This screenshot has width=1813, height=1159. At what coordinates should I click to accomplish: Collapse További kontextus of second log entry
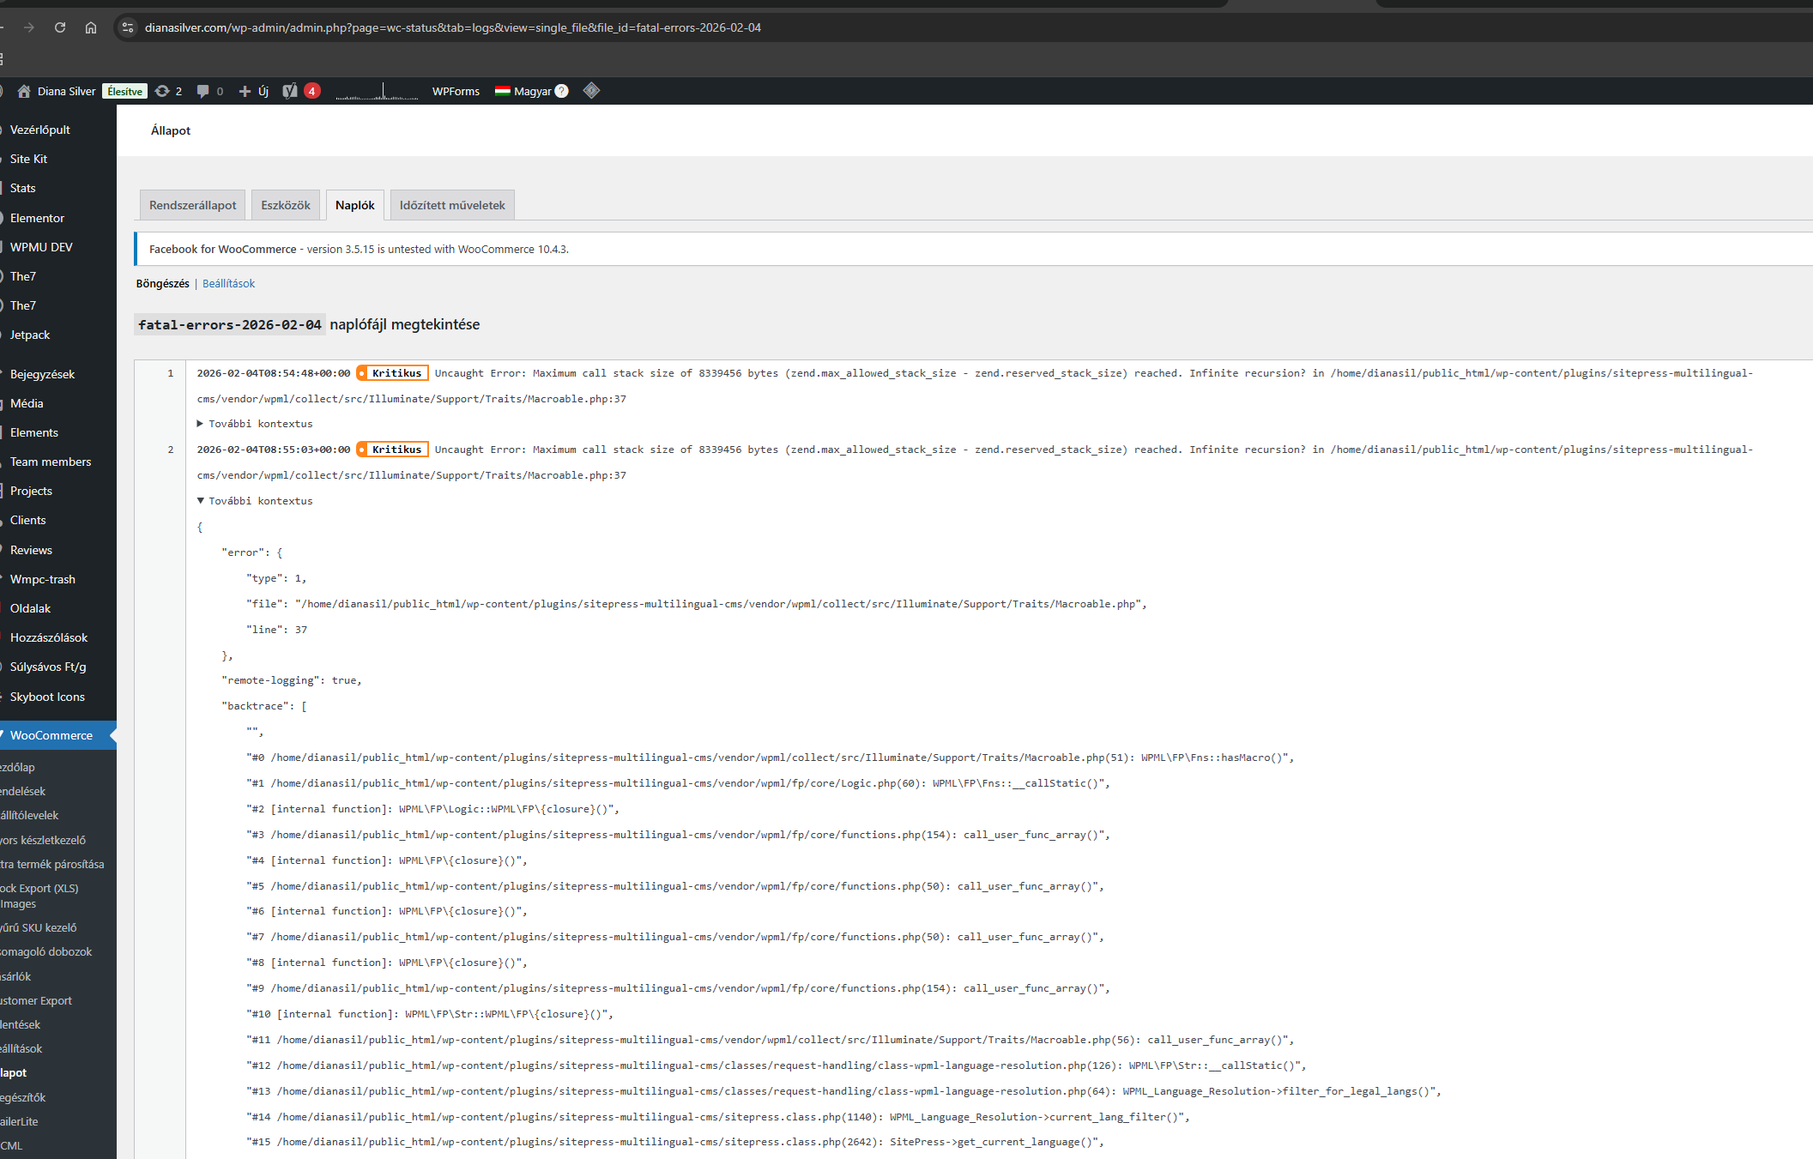(x=255, y=501)
